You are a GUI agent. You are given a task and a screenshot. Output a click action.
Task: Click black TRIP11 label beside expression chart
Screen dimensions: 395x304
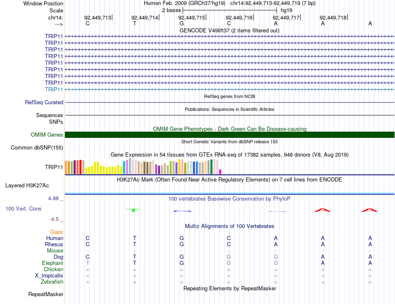[x=54, y=167]
